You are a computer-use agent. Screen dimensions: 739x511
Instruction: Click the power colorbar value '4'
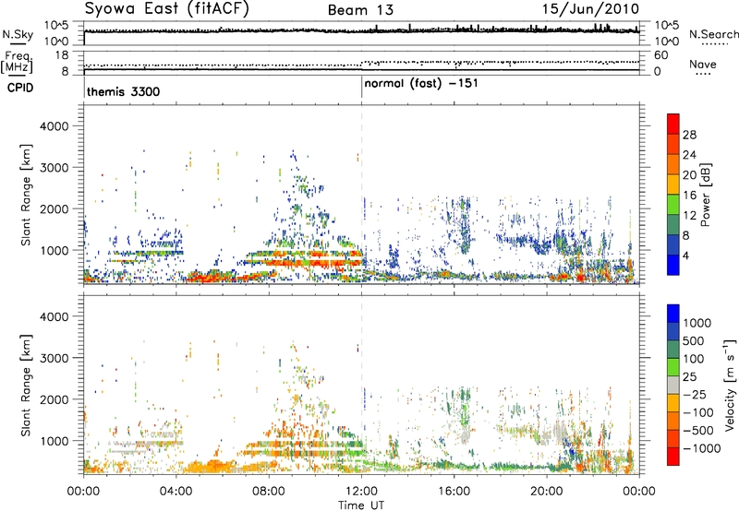pyautogui.click(x=685, y=256)
